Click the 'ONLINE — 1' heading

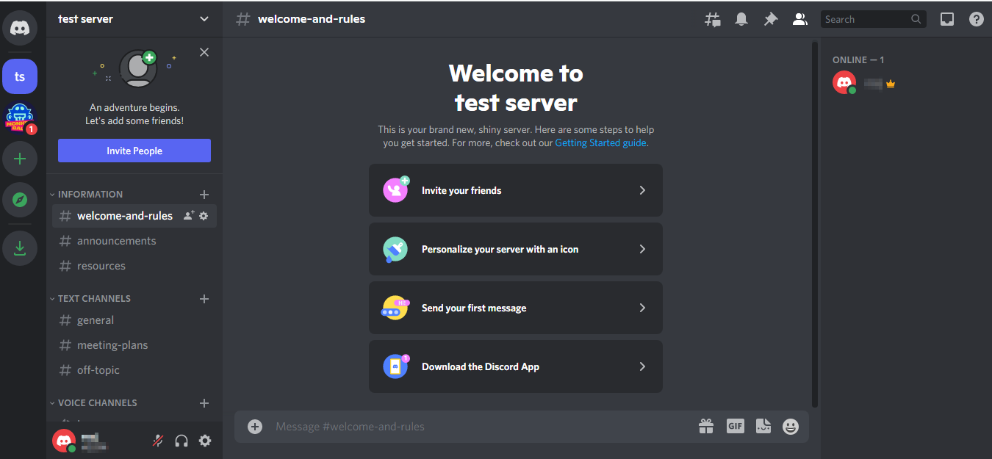pyautogui.click(x=858, y=59)
